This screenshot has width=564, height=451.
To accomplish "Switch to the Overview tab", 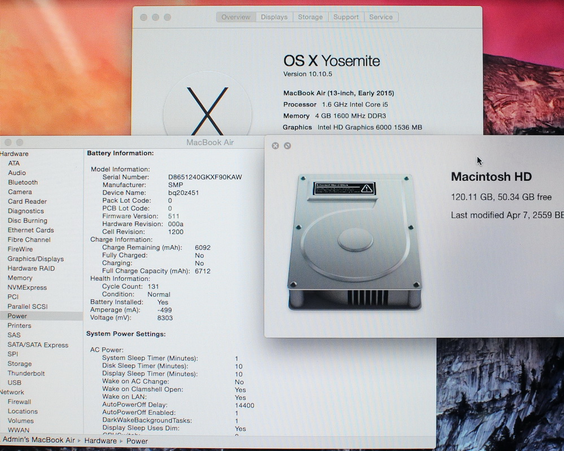I will tap(236, 17).
